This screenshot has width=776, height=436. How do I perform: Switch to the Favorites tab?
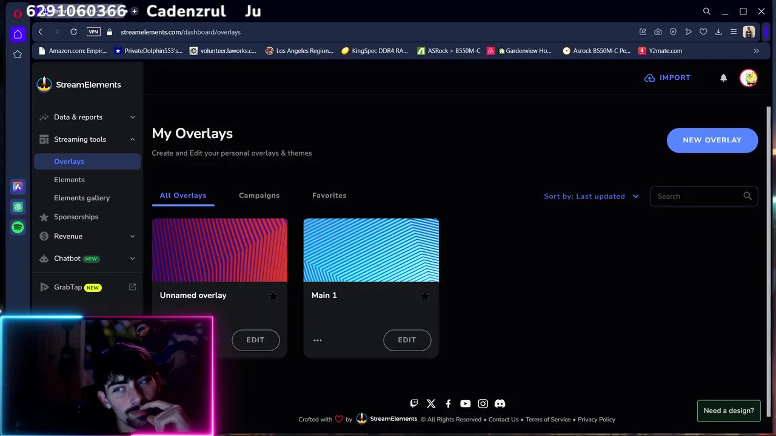pyautogui.click(x=329, y=196)
